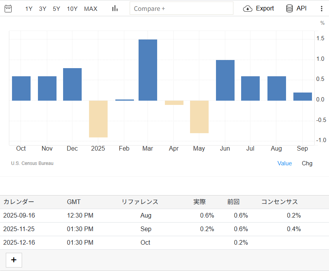Switch to the 5Y time range
The width and height of the screenshot is (329, 271).
[57, 9]
